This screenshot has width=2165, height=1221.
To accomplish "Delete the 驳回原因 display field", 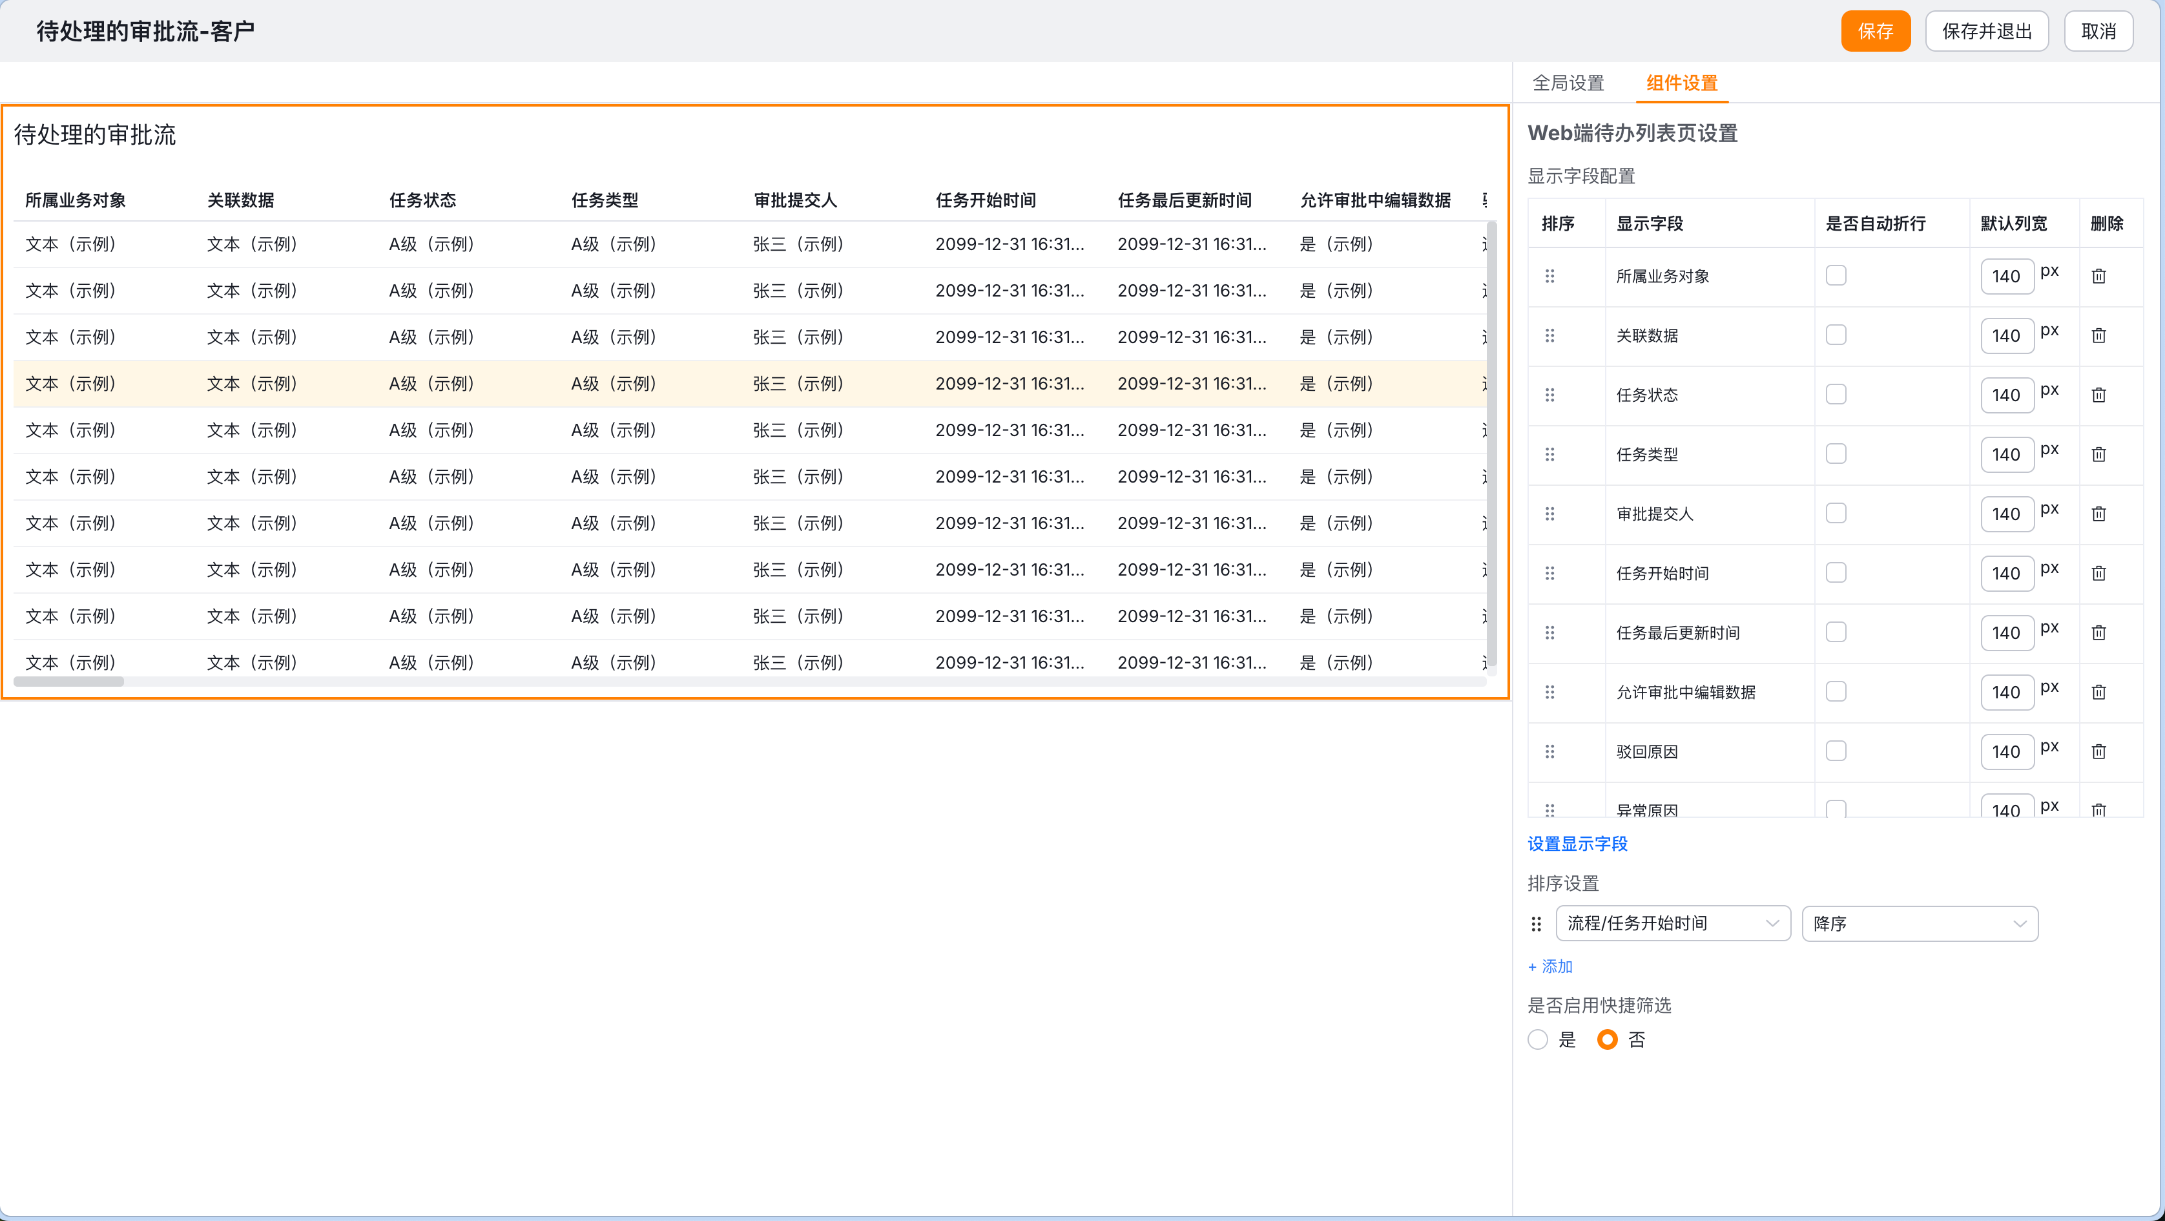I will coord(2098,752).
